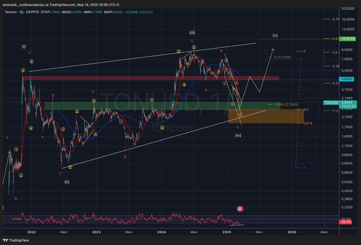
Task: Click the 0,3200 price scale label
Action: point(347,207)
